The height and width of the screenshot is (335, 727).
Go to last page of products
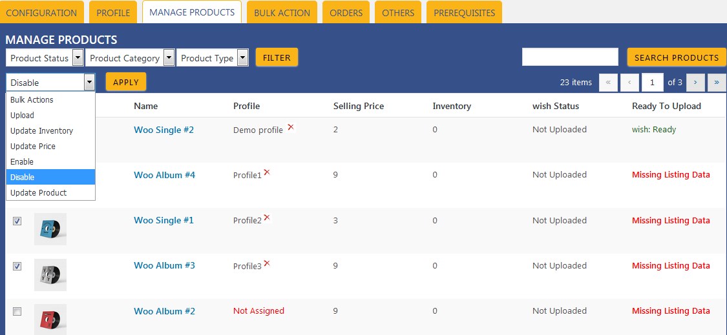click(x=716, y=83)
